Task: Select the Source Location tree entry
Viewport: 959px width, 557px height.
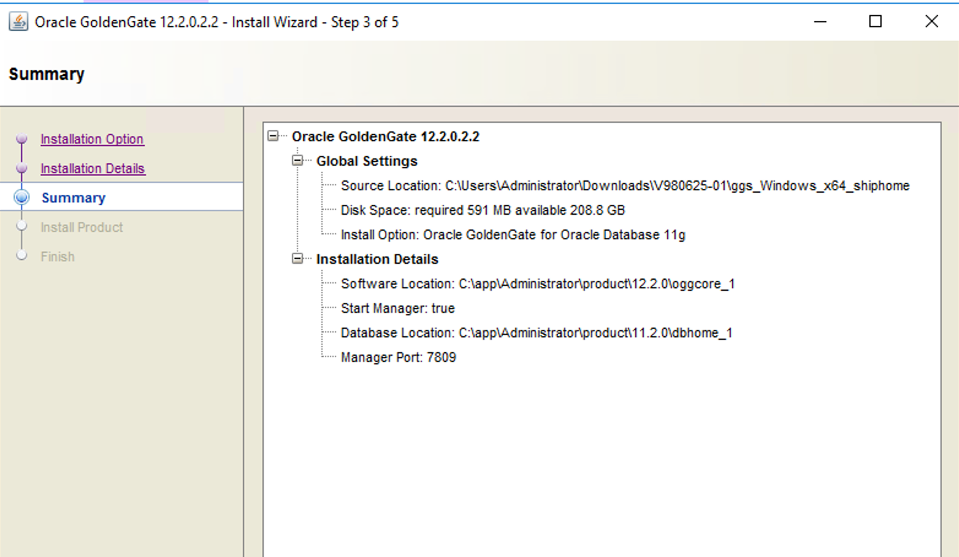Action: coord(624,185)
